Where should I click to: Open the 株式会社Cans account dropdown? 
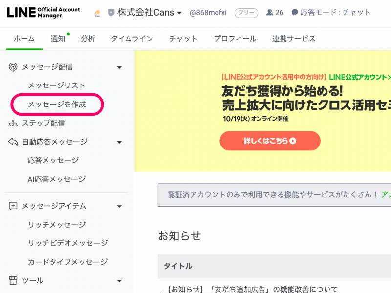pyautogui.click(x=179, y=13)
